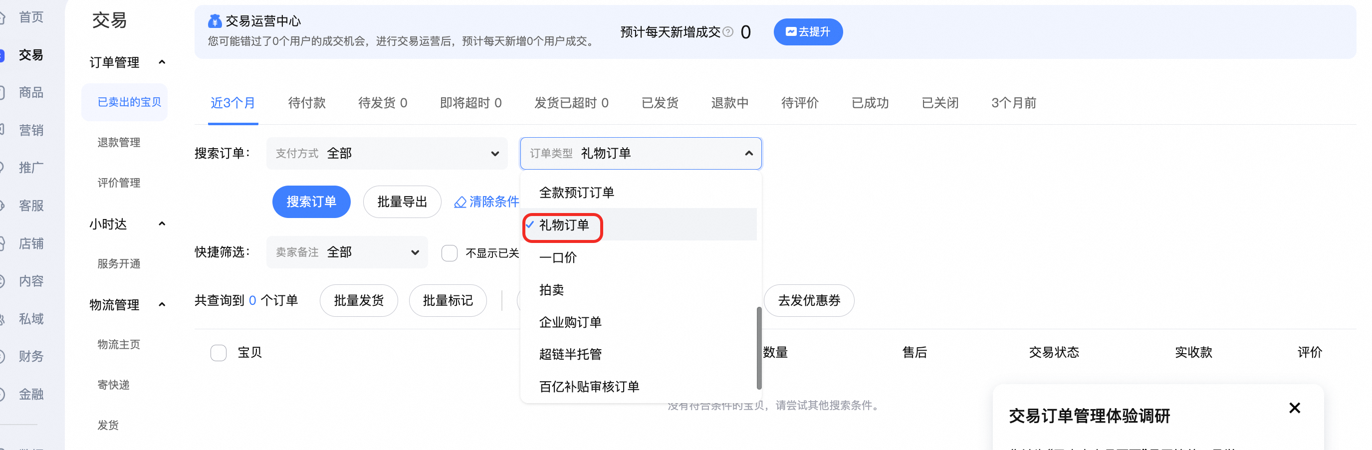The width and height of the screenshot is (1372, 450).
Task: Click the 批量标记 button
Action: pyautogui.click(x=448, y=300)
